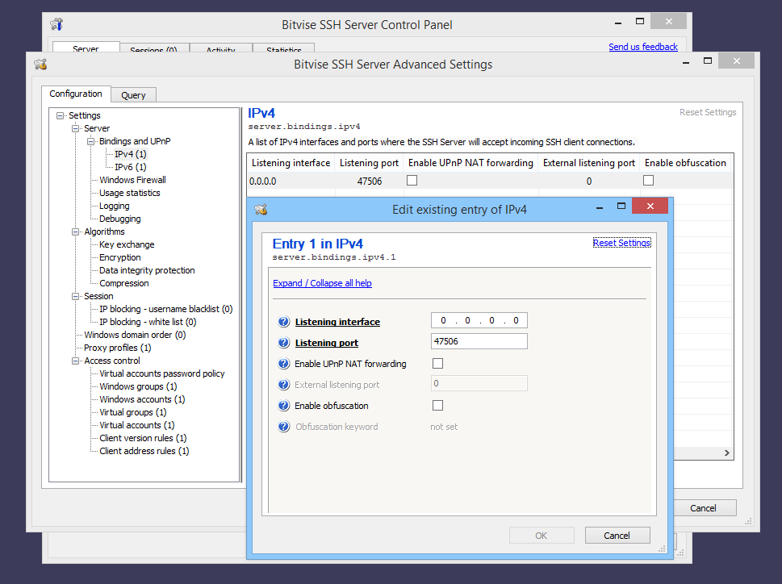The width and height of the screenshot is (782, 584).
Task: Click the keys icon on Control Panel titlebar
Action: [x=55, y=24]
